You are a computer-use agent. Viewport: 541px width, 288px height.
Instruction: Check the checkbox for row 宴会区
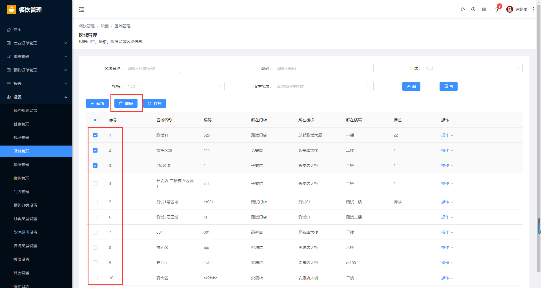95,278
